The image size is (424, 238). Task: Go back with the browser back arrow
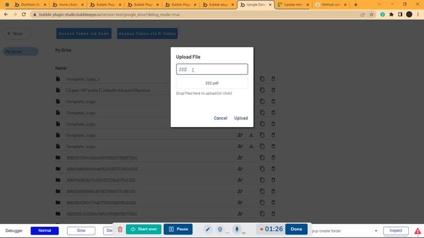coord(6,15)
